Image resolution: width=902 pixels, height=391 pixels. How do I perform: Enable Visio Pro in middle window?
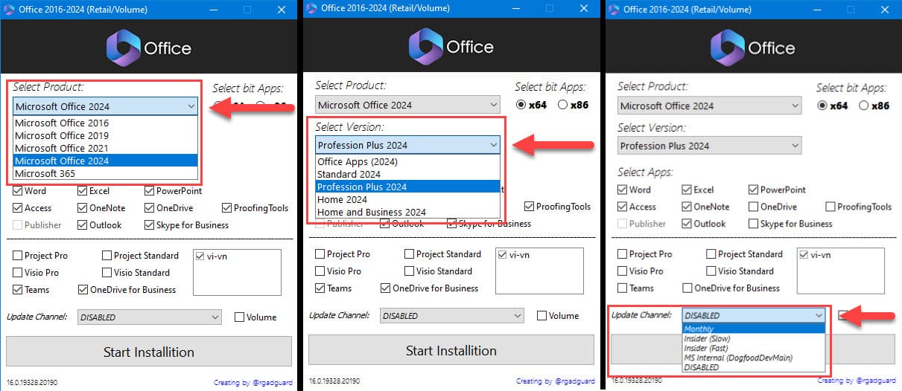tap(320, 271)
